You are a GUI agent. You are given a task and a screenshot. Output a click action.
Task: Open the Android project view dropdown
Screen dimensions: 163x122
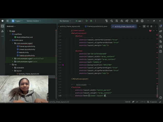pos(11,26)
